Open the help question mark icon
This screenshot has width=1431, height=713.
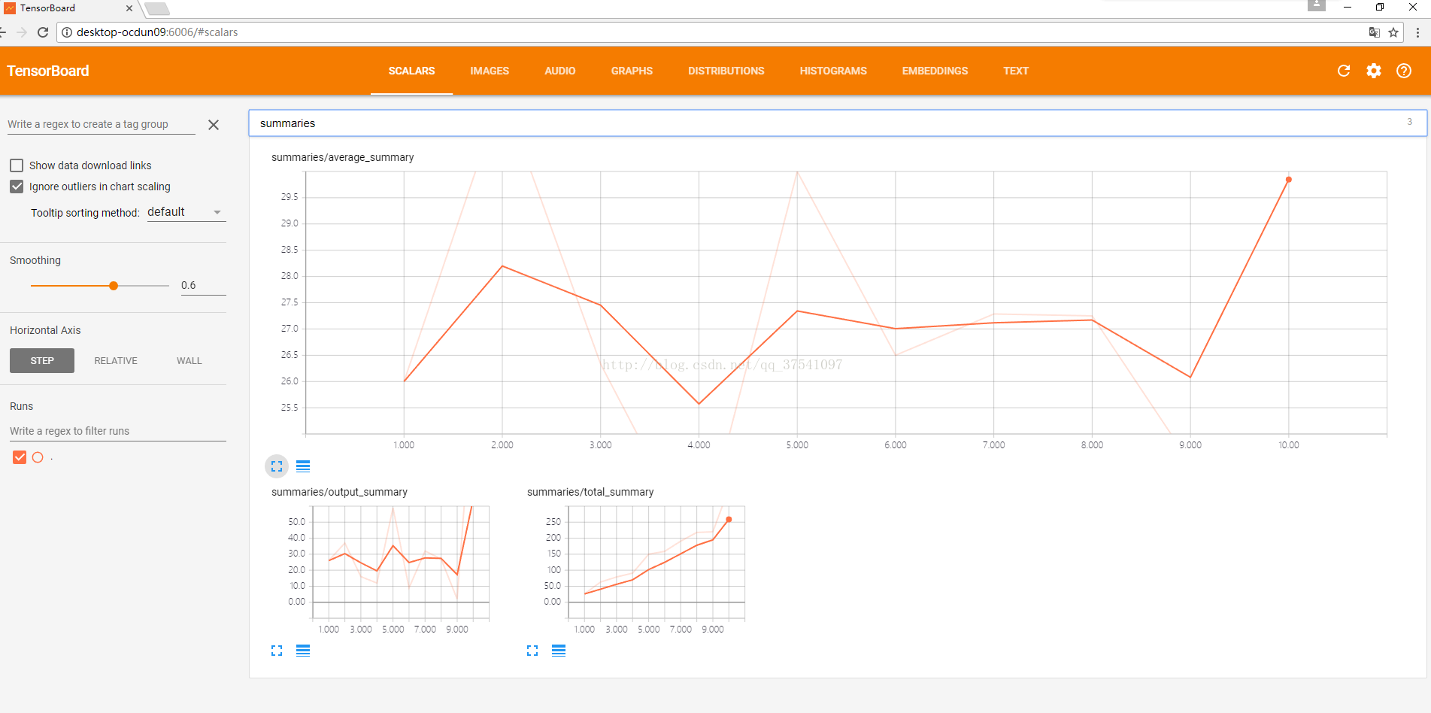1403,71
